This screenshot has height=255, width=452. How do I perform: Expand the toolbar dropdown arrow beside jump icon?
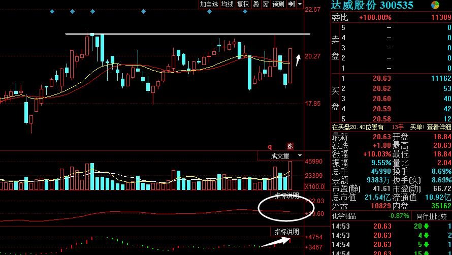(300, 4)
